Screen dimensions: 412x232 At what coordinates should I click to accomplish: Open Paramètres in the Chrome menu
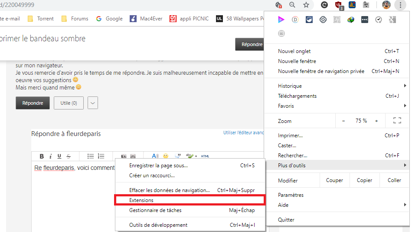[291, 195]
